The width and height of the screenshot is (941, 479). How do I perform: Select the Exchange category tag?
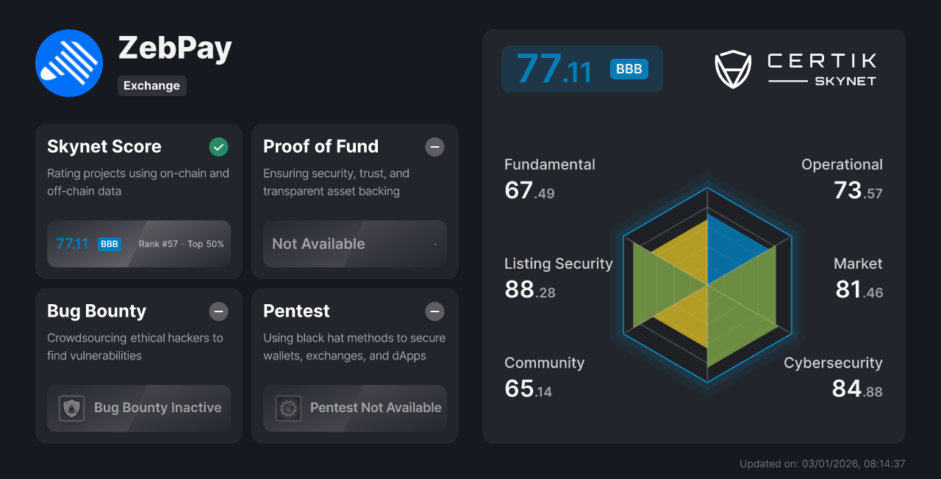click(x=151, y=86)
